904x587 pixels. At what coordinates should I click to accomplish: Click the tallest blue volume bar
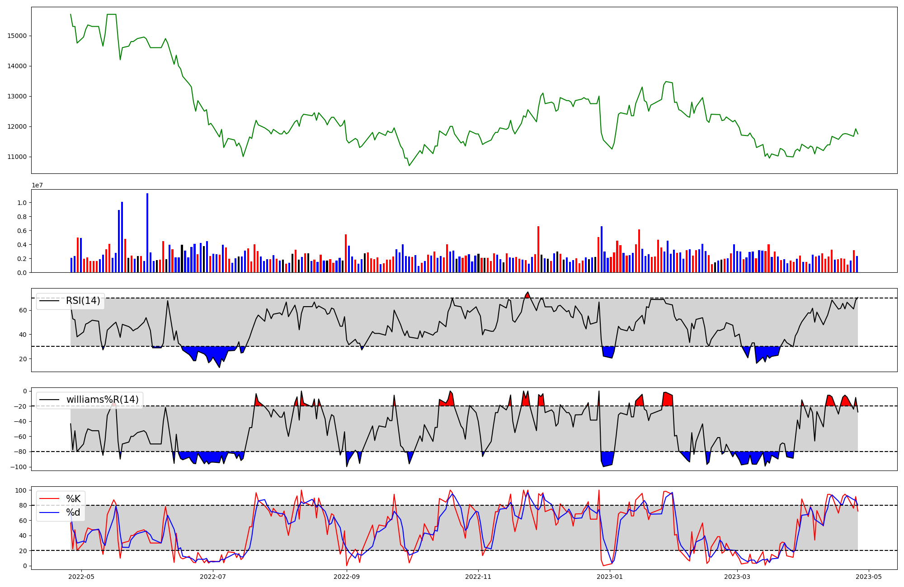click(x=147, y=233)
